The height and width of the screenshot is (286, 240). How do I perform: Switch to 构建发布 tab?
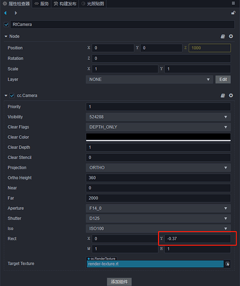65,3
